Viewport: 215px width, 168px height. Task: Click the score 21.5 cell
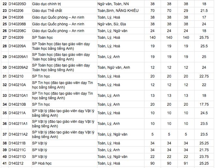click(x=204, y=10)
